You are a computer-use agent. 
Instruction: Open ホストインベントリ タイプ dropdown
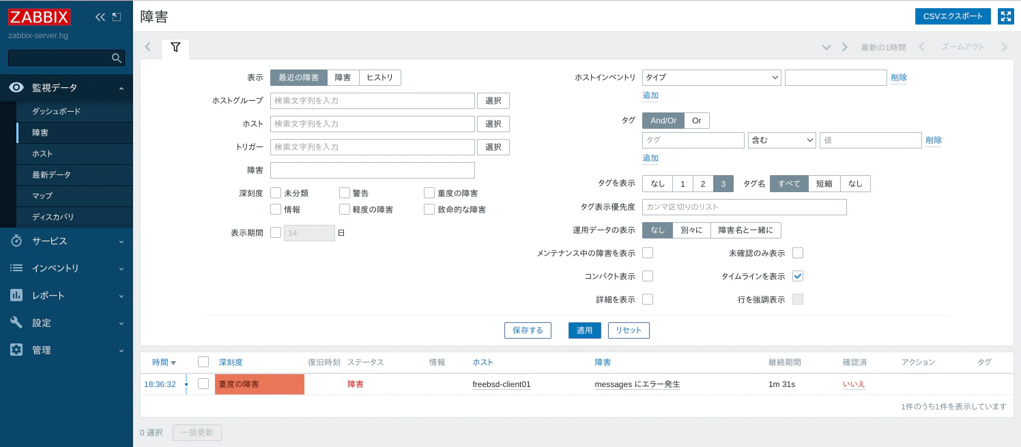point(712,78)
